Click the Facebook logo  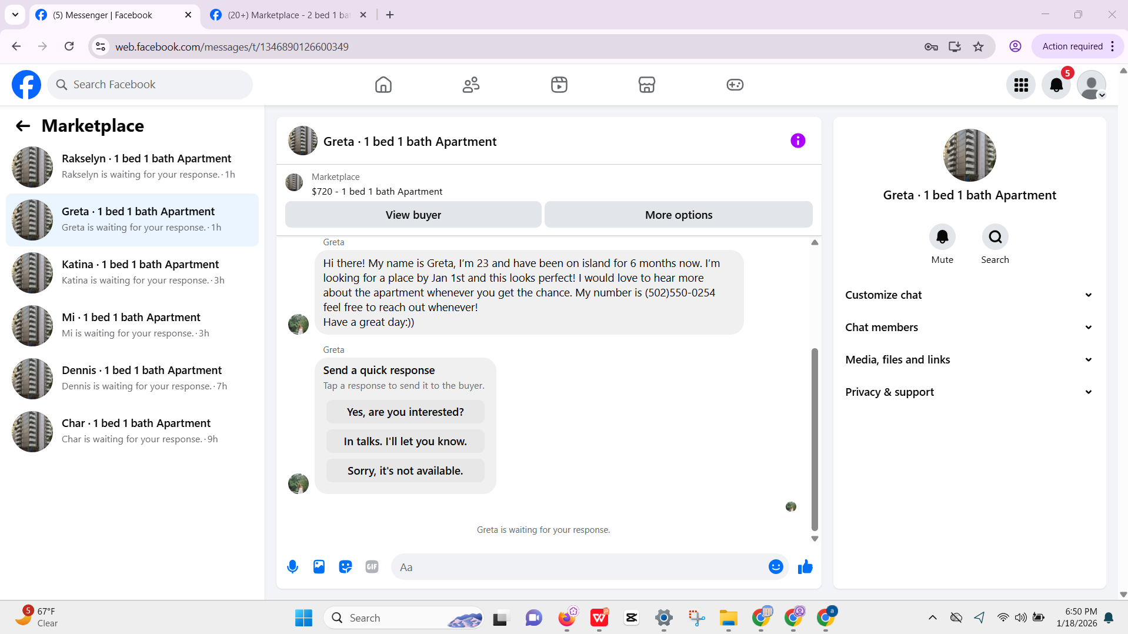(x=26, y=85)
